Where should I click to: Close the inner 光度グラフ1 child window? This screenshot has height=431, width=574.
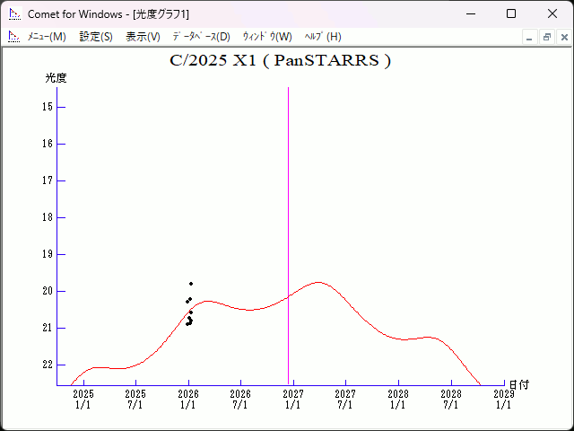(563, 38)
